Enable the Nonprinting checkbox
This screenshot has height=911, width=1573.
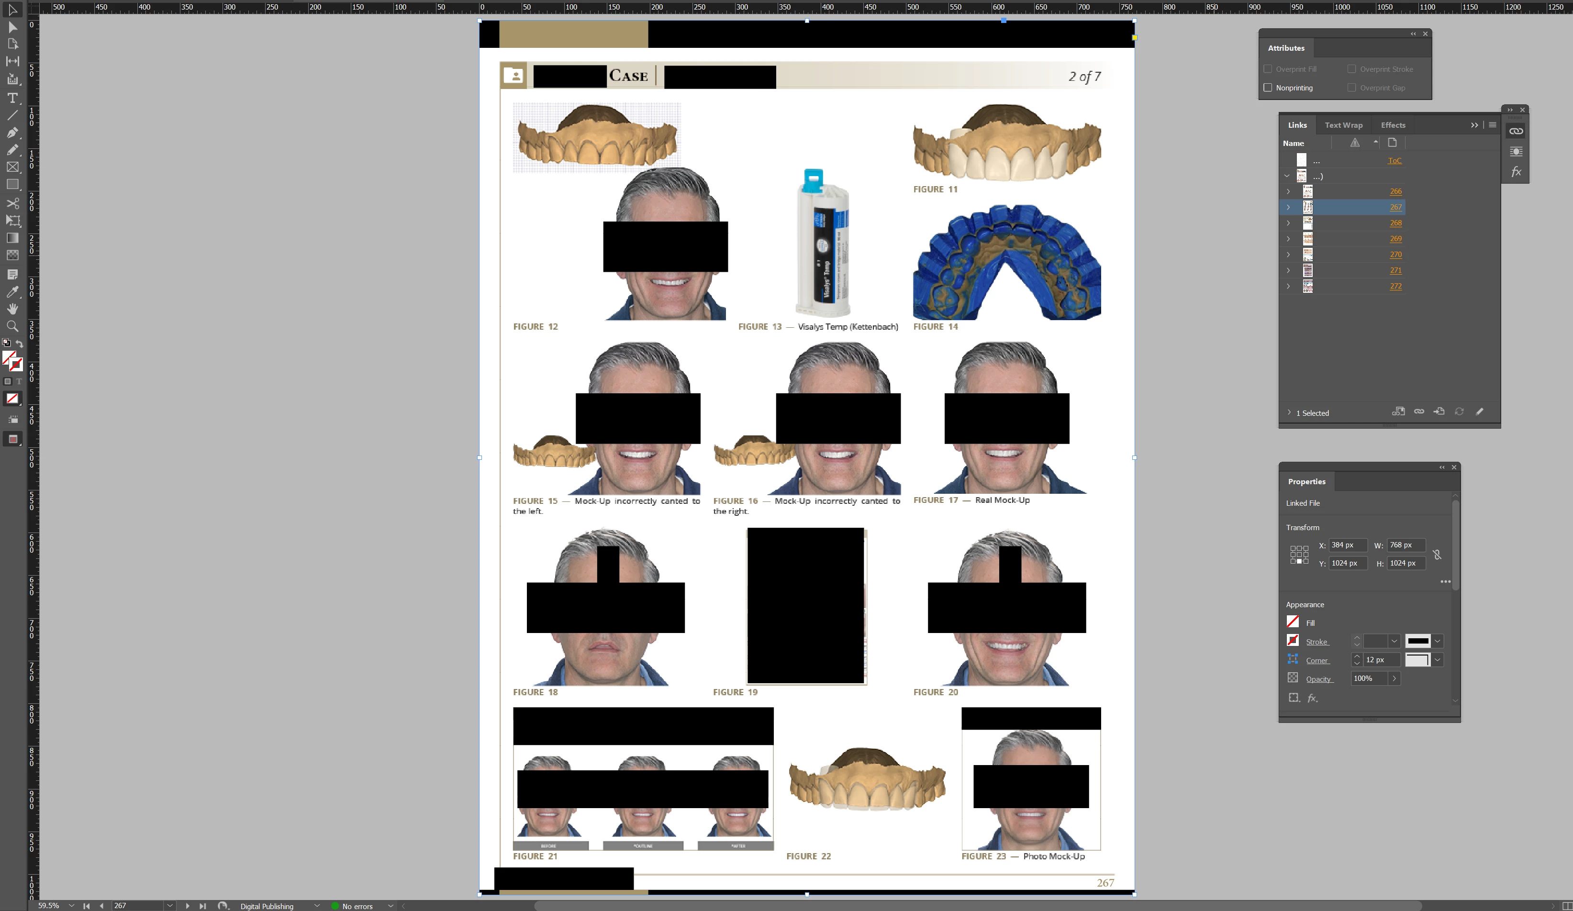[1268, 88]
